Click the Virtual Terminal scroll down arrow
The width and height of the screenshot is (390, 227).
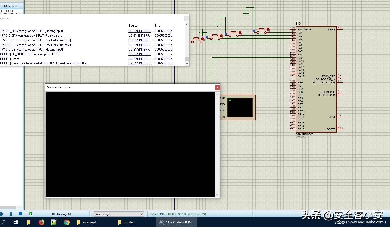click(217, 195)
